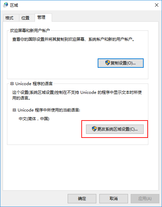The width and height of the screenshot is (162, 207).
Task: Close the 区域 dialog window
Action: pos(156,5)
